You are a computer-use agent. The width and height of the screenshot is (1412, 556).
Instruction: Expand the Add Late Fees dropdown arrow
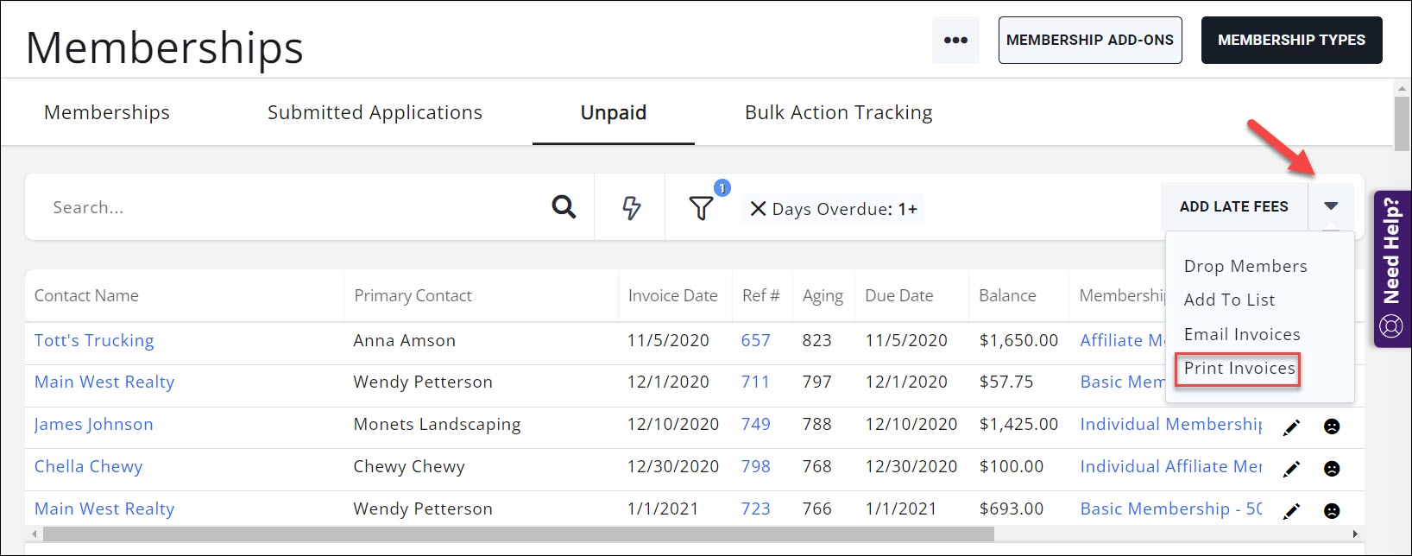[1331, 206]
